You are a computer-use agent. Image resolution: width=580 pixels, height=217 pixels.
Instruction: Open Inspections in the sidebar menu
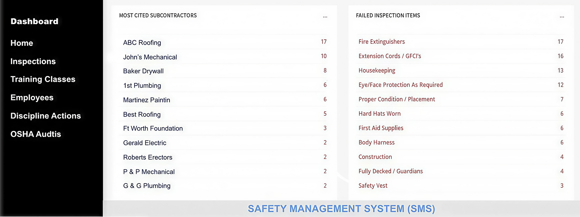tap(33, 61)
